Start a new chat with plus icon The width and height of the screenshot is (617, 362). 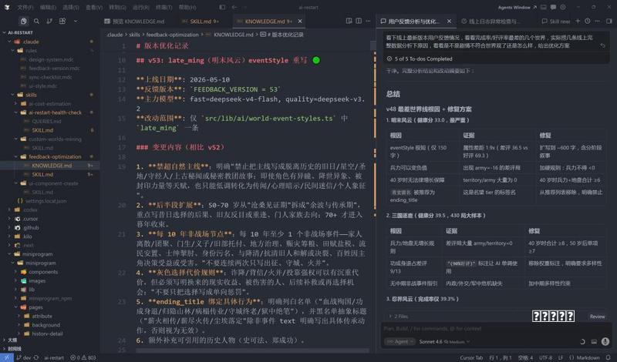pyautogui.click(x=578, y=21)
